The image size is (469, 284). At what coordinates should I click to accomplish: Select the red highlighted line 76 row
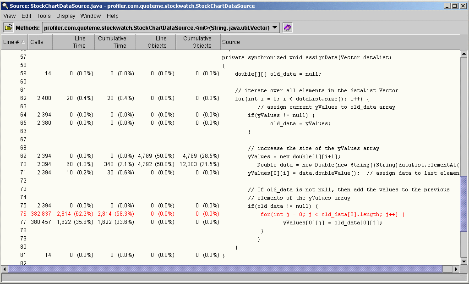(x=110, y=214)
